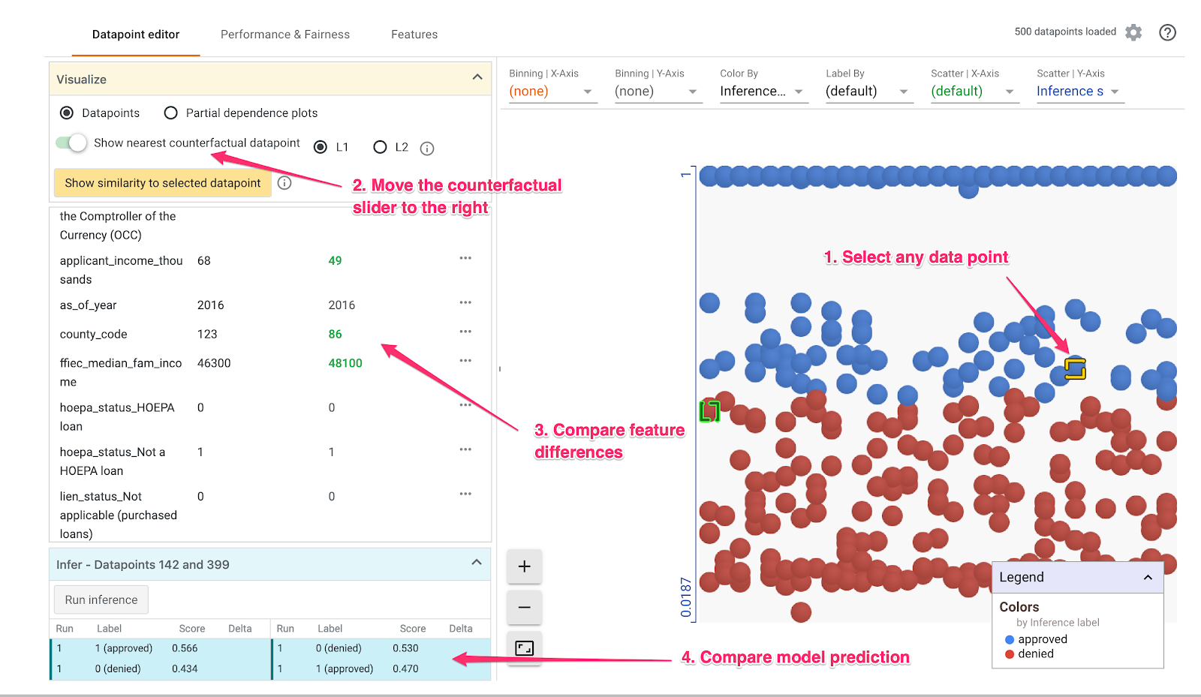Select Partial dependence plots radio option
The width and height of the screenshot is (1201, 697).
[171, 113]
